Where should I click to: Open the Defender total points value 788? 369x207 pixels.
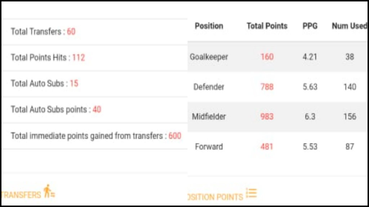tap(267, 87)
